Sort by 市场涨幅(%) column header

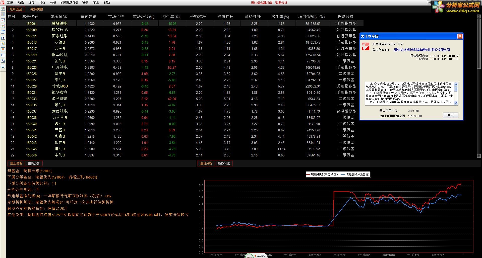144,17
